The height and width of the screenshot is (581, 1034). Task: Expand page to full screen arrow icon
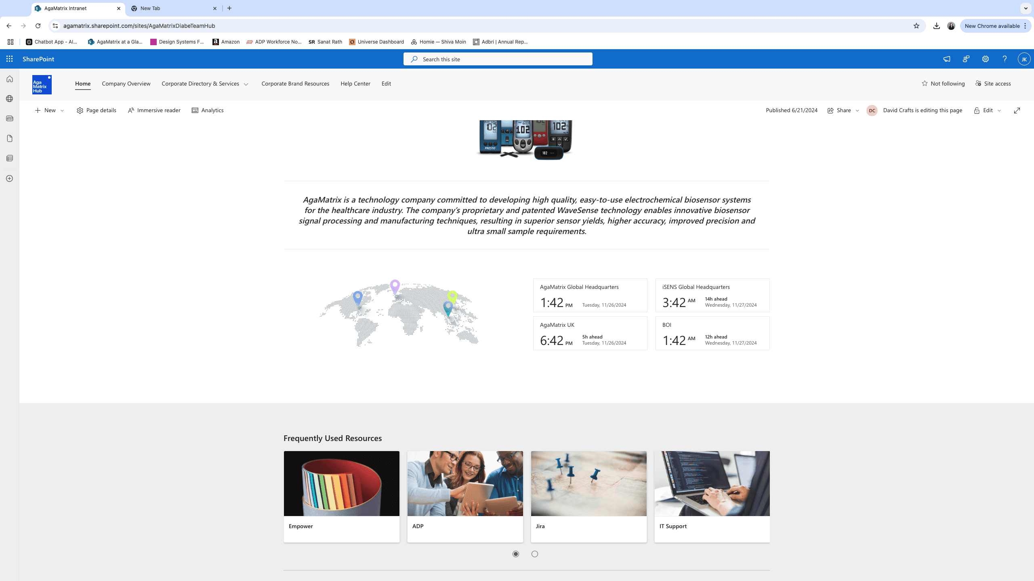pos(1017,111)
